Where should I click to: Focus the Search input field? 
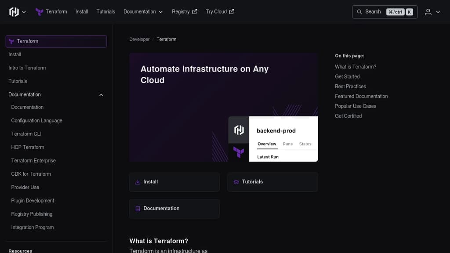(x=385, y=12)
